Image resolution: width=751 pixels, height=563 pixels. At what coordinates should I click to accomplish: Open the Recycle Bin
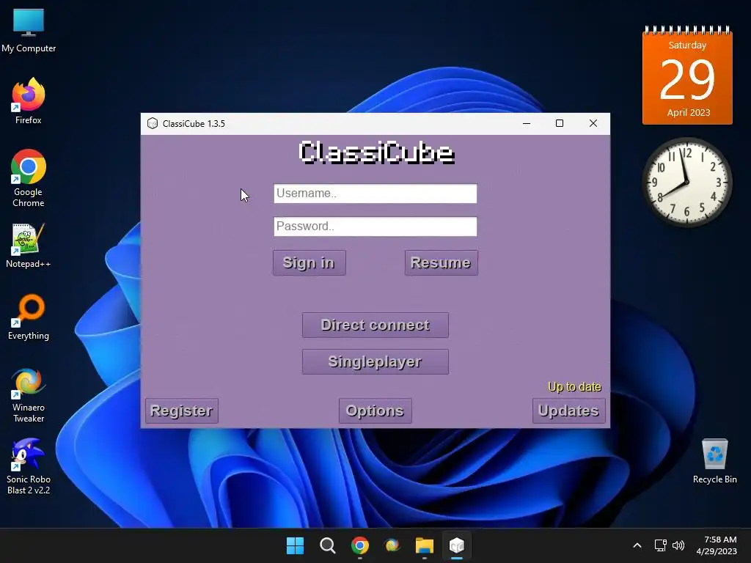[x=714, y=462]
